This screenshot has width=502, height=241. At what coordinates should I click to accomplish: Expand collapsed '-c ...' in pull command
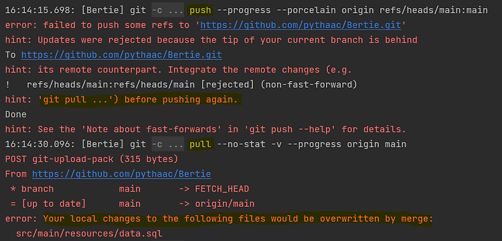[167, 145]
